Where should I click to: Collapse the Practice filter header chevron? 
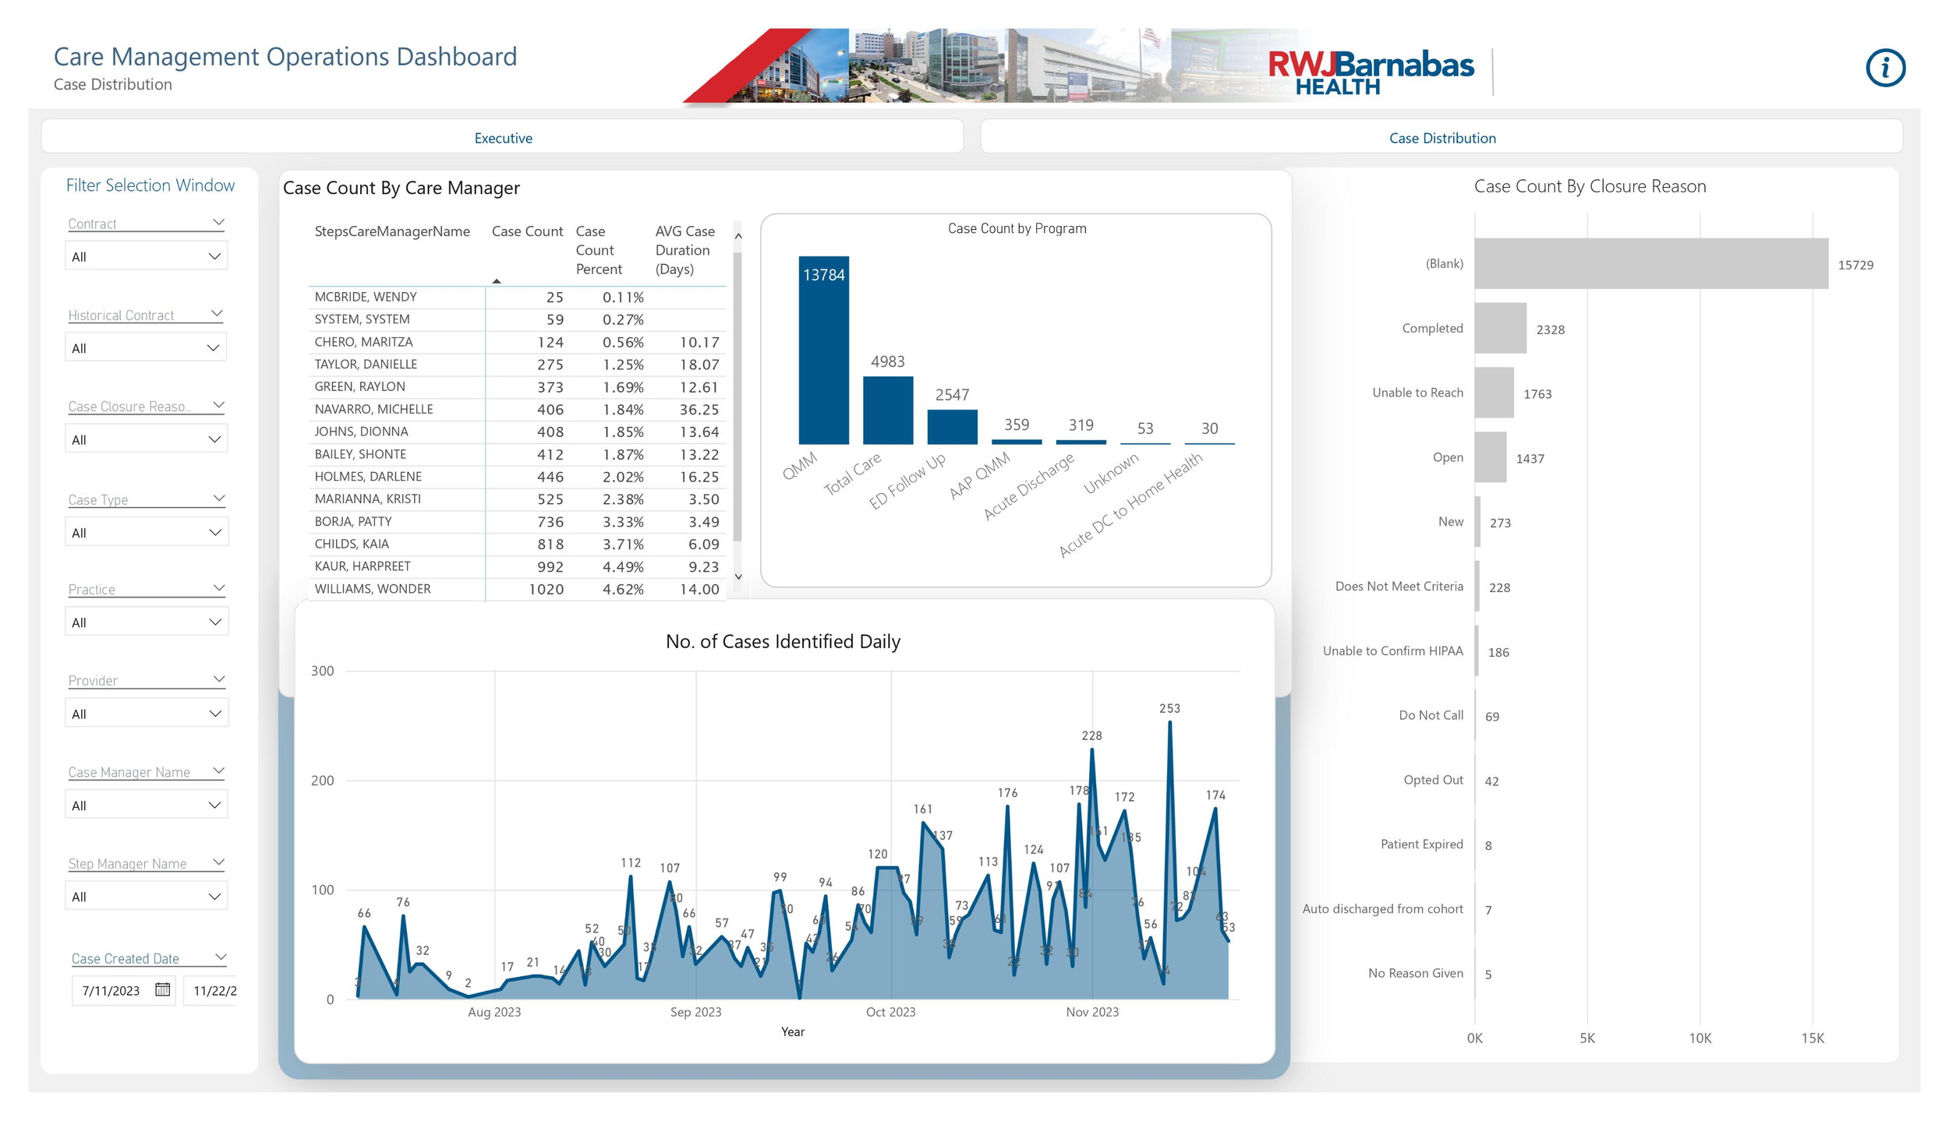pyautogui.click(x=219, y=587)
